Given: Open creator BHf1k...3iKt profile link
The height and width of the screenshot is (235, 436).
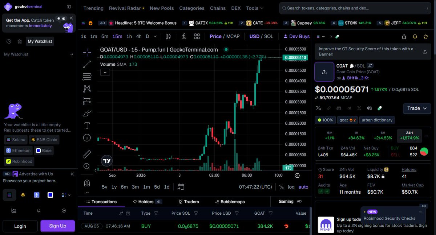Looking at the screenshot, I should click(x=358, y=78).
